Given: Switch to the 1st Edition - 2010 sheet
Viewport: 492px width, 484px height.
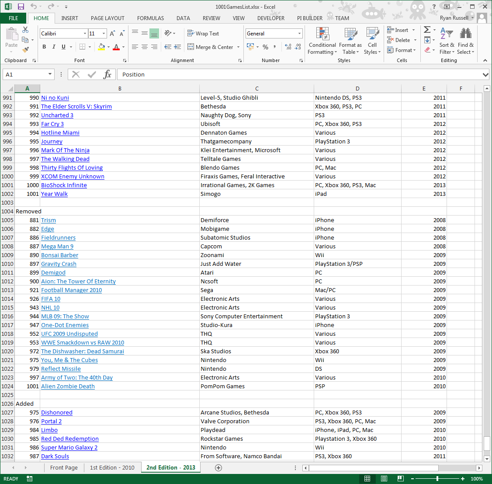Looking at the screenshot, I should coord(112,468).
